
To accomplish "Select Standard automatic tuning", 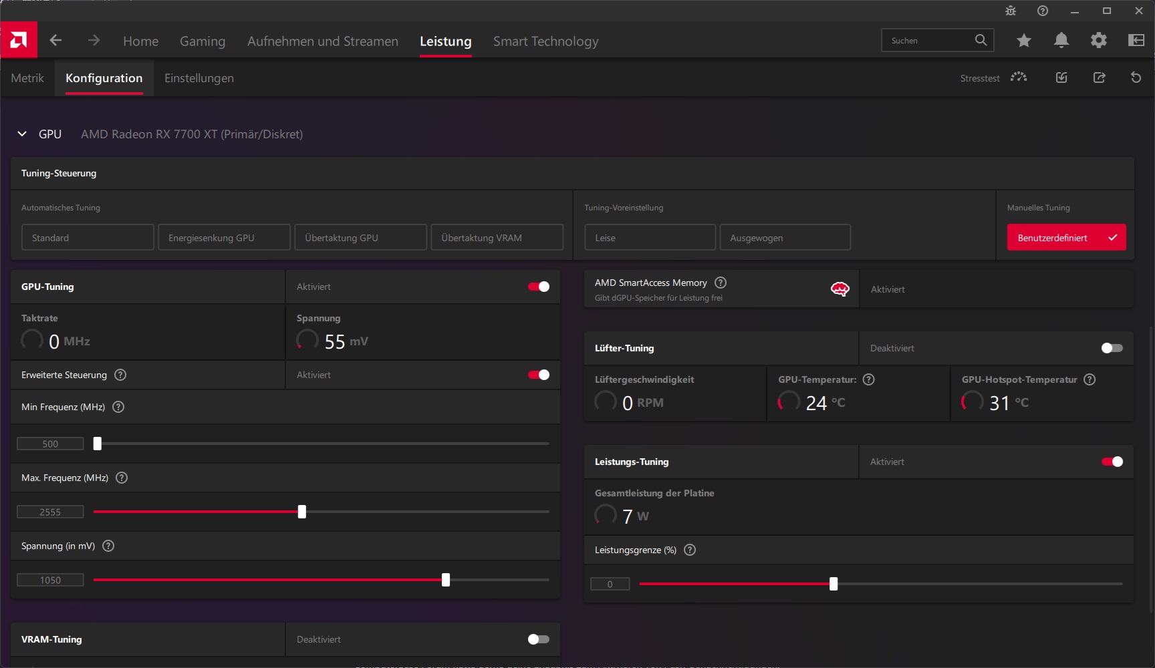I will coord(88,237).
